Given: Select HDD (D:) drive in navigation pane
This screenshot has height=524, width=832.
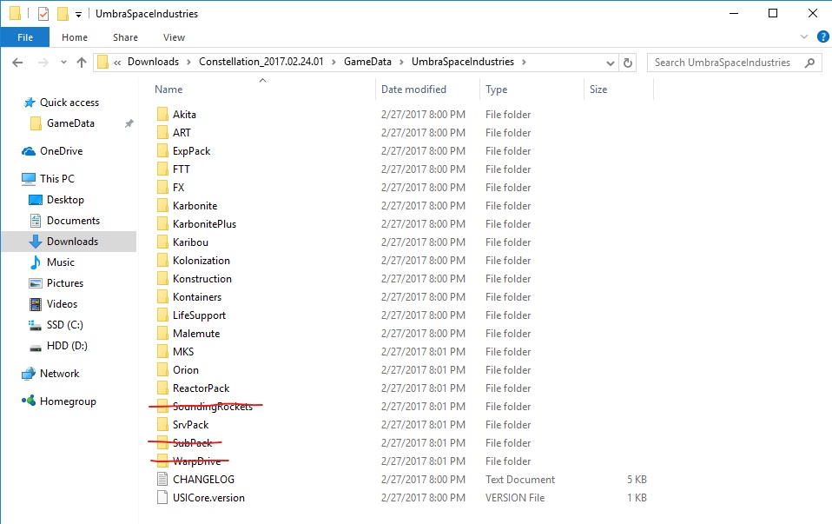Looking at the screenshot, I should coord(66,346).
